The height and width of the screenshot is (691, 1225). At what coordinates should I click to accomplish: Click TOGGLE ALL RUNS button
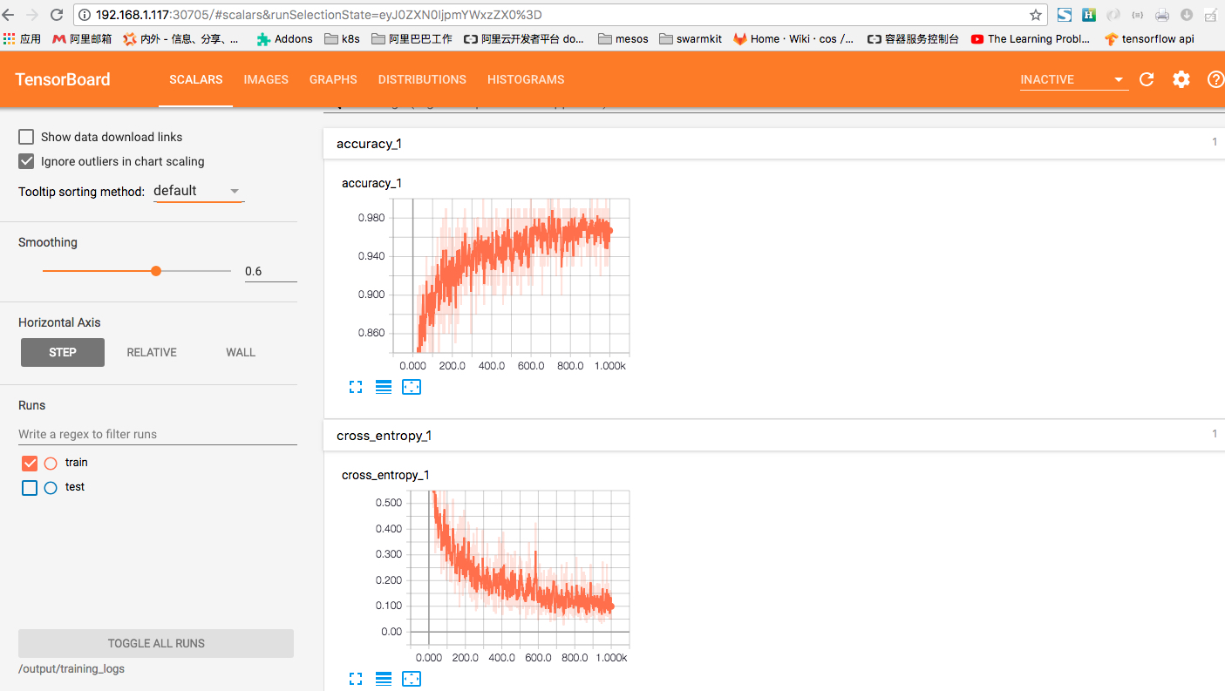click(x=156, y=643)
